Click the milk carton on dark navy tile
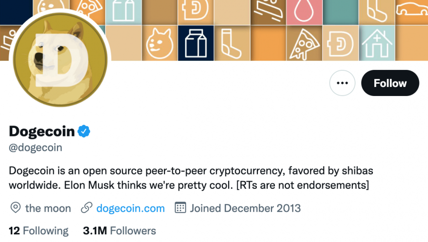The image size is (428, 242). point(195,43)
